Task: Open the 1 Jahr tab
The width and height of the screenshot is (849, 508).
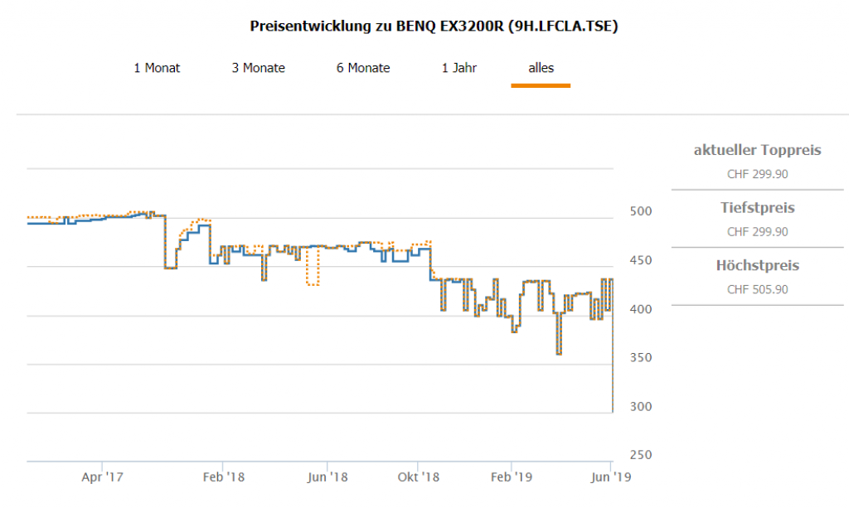Action: tap(459, 68)
